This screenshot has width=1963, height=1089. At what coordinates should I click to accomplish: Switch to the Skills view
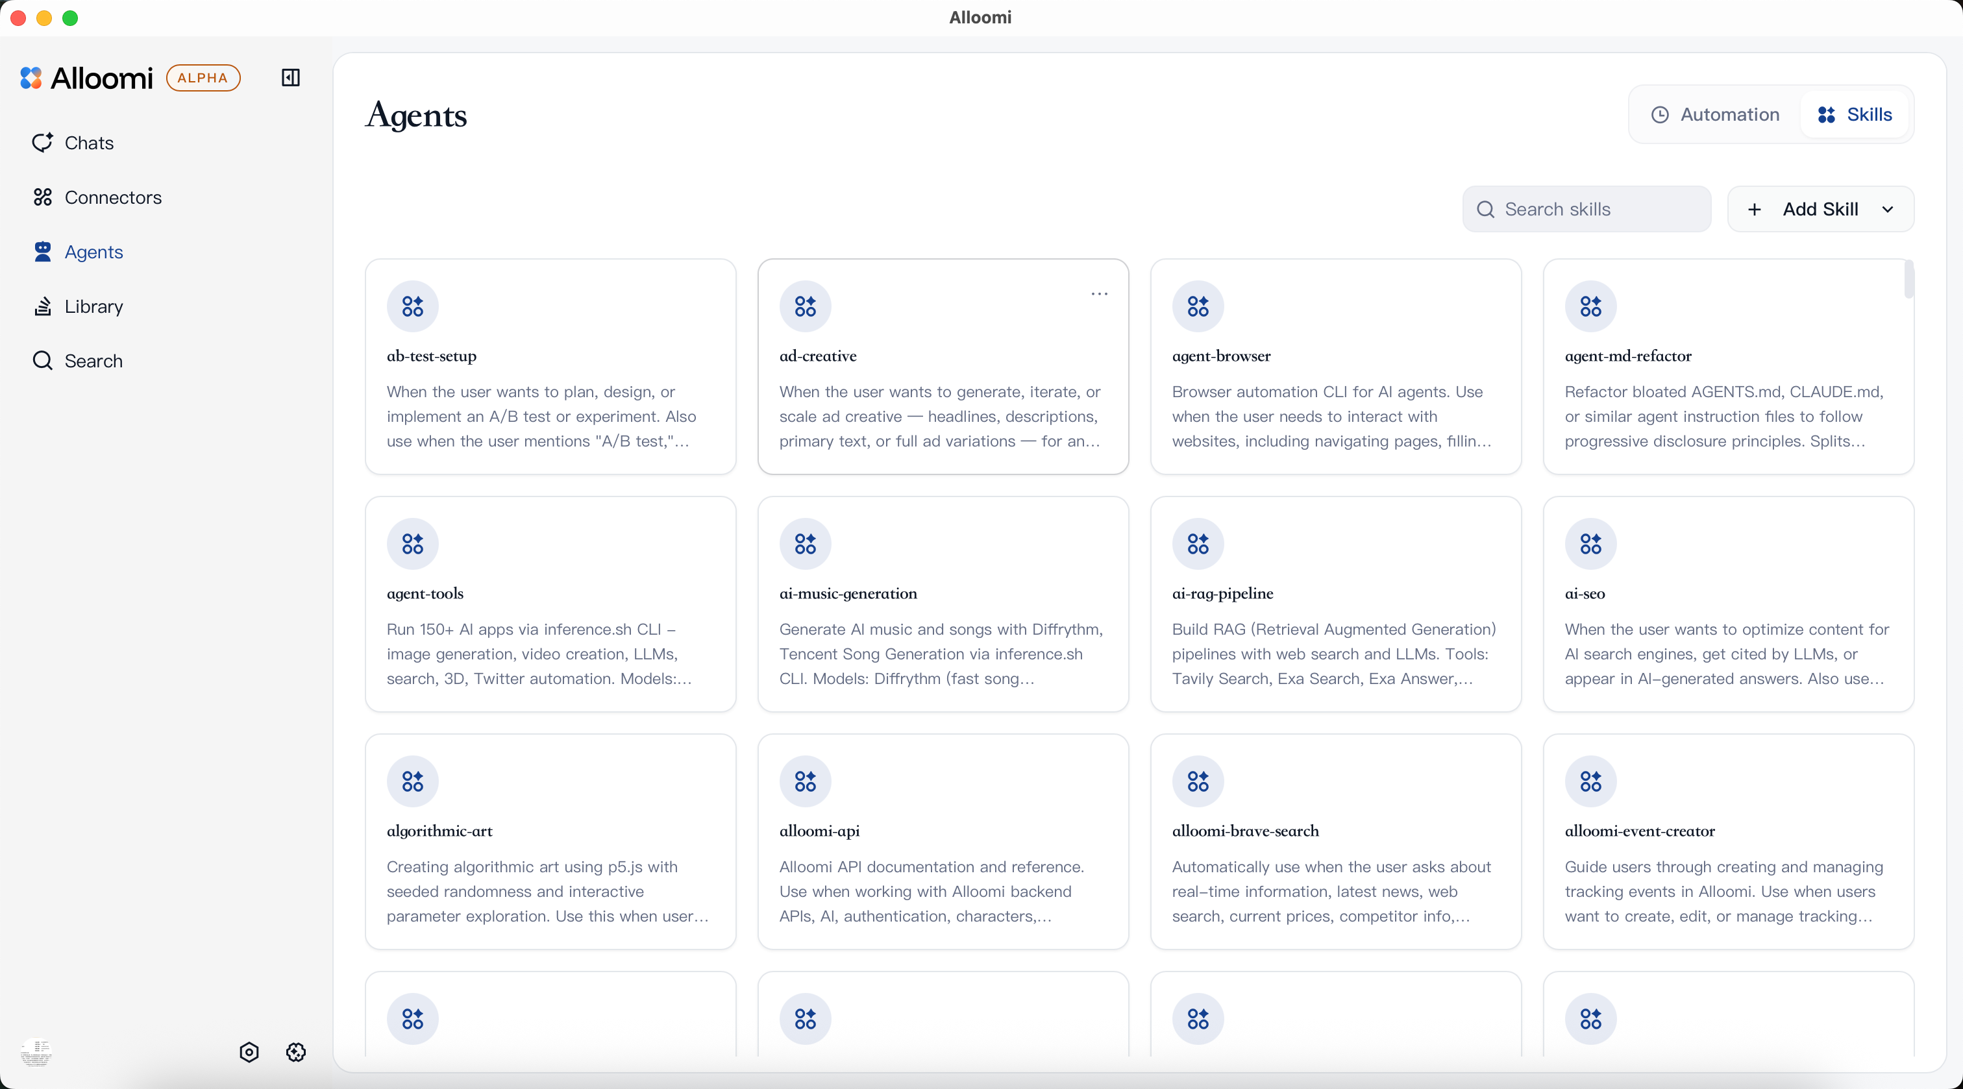click(1855, 114)
